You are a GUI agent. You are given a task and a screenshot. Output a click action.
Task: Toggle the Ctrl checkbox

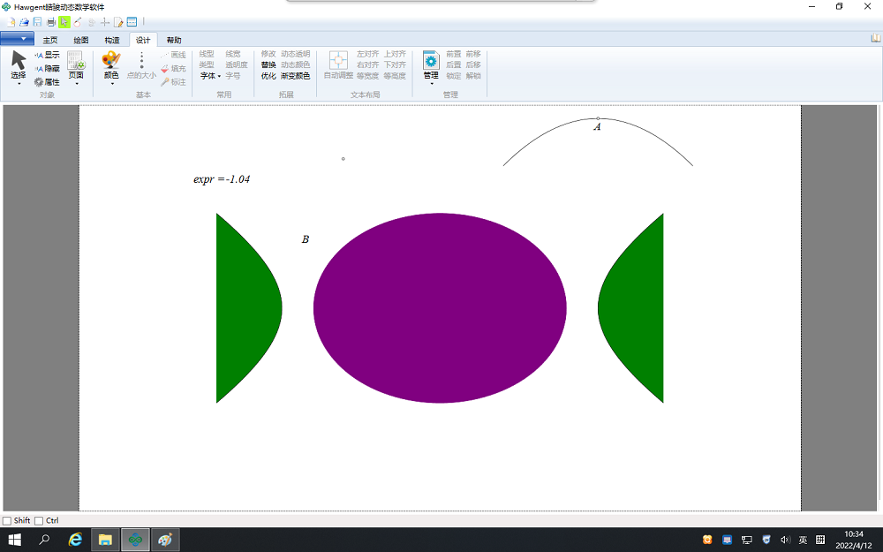coord(39,521)
